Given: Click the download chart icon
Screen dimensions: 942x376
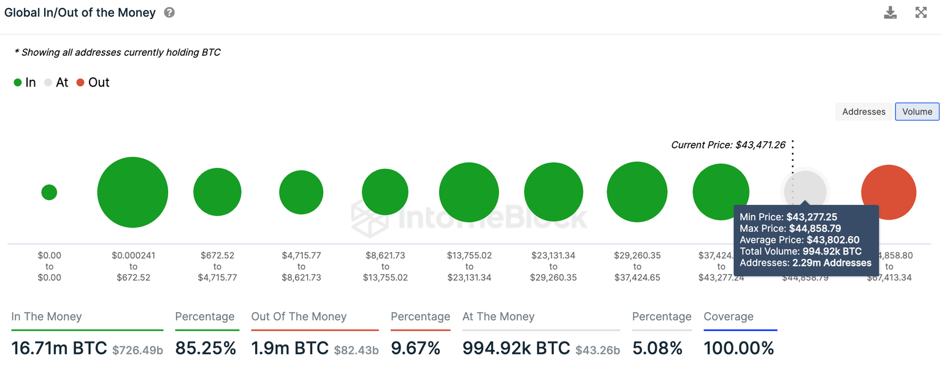Looking at the screenshot, I should point(890,12).
